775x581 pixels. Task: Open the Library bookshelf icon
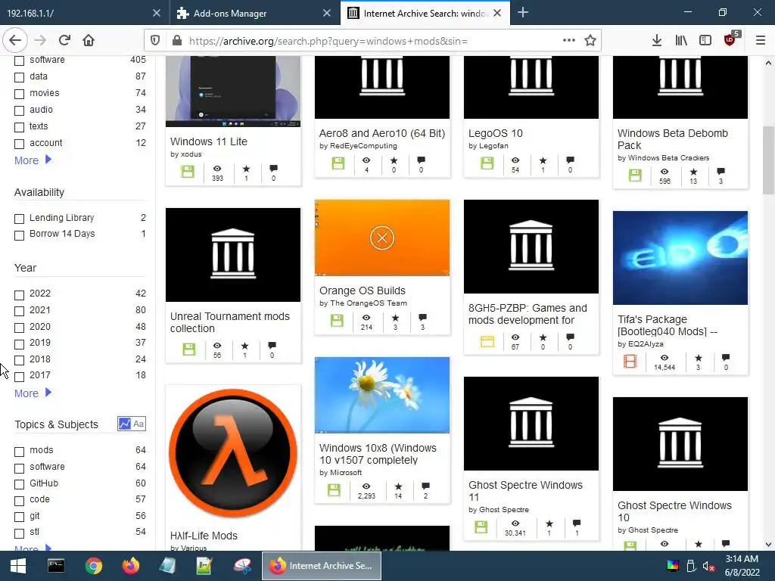pos(681,41)
